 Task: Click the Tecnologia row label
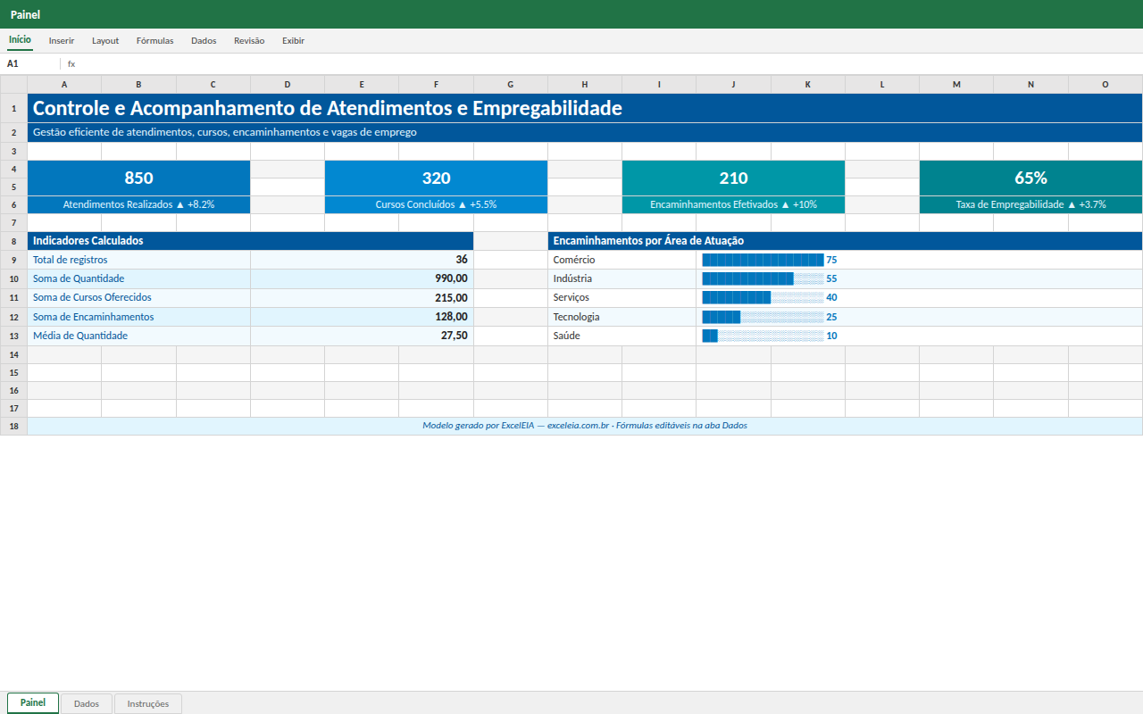click(x=622, y=318)
